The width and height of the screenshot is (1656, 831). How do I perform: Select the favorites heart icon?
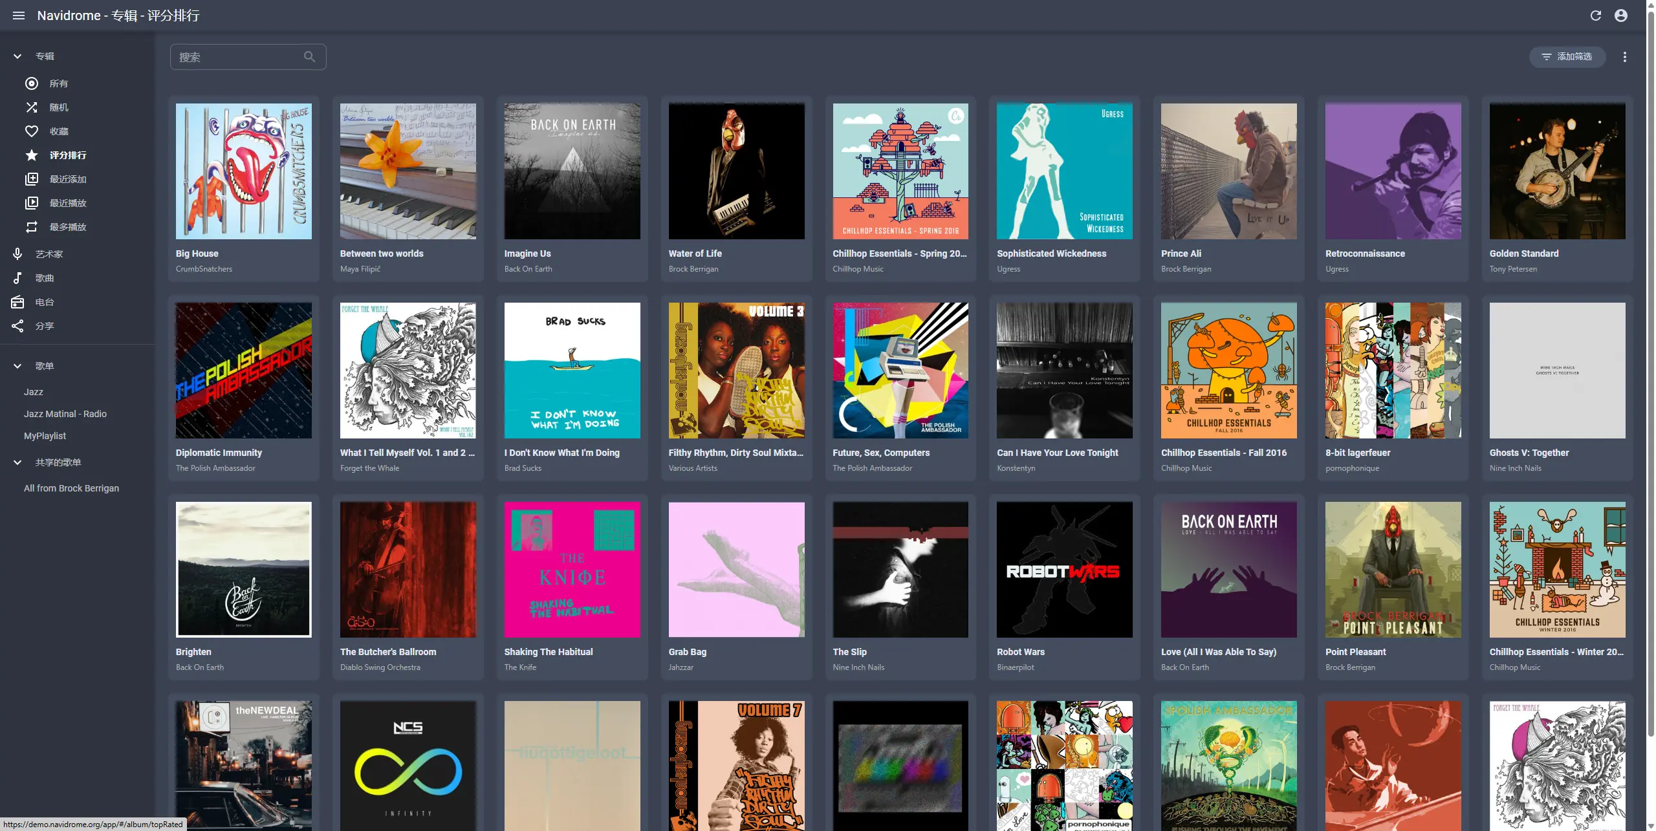point(31,131)
